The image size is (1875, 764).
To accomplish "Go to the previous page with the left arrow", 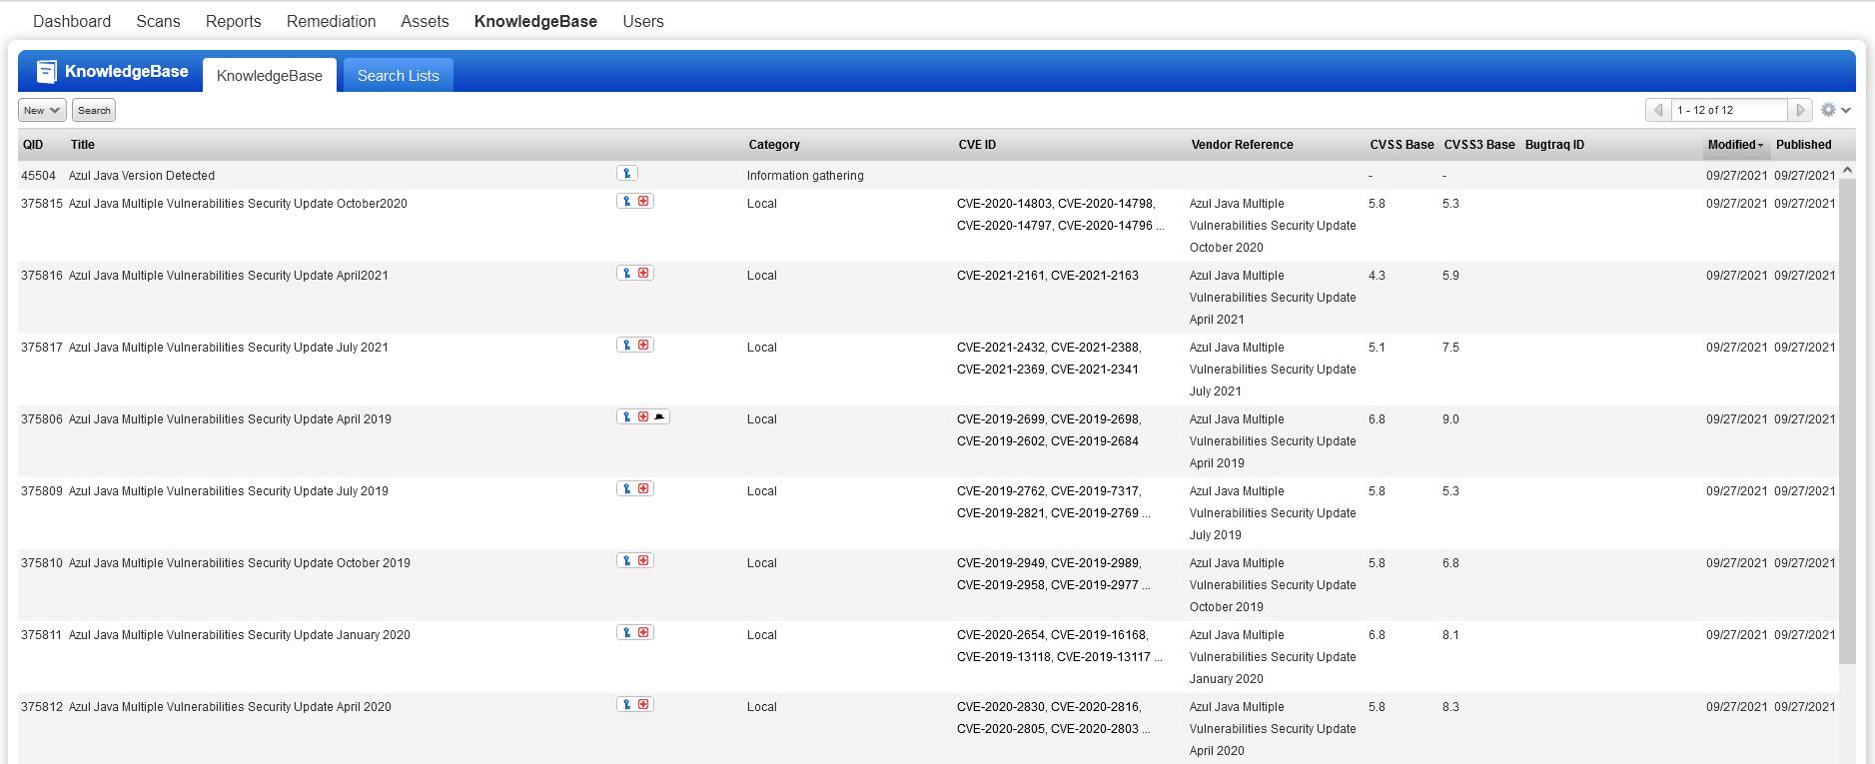I will point(1658,110).
